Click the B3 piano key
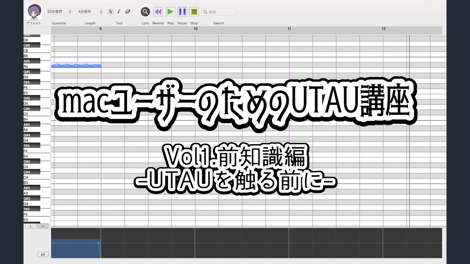This screenshot has width=470, height=264. point(37,183)
